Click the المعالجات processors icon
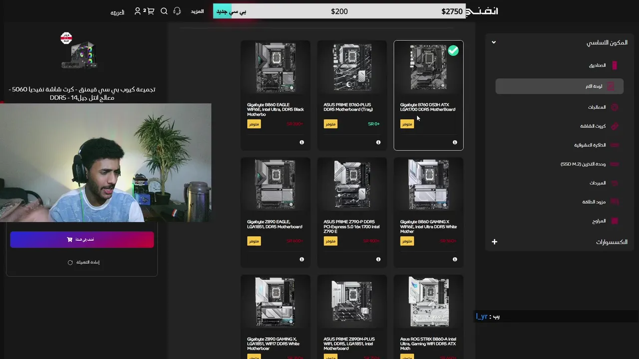The image size is (639, 359). [x=615, y=107]
